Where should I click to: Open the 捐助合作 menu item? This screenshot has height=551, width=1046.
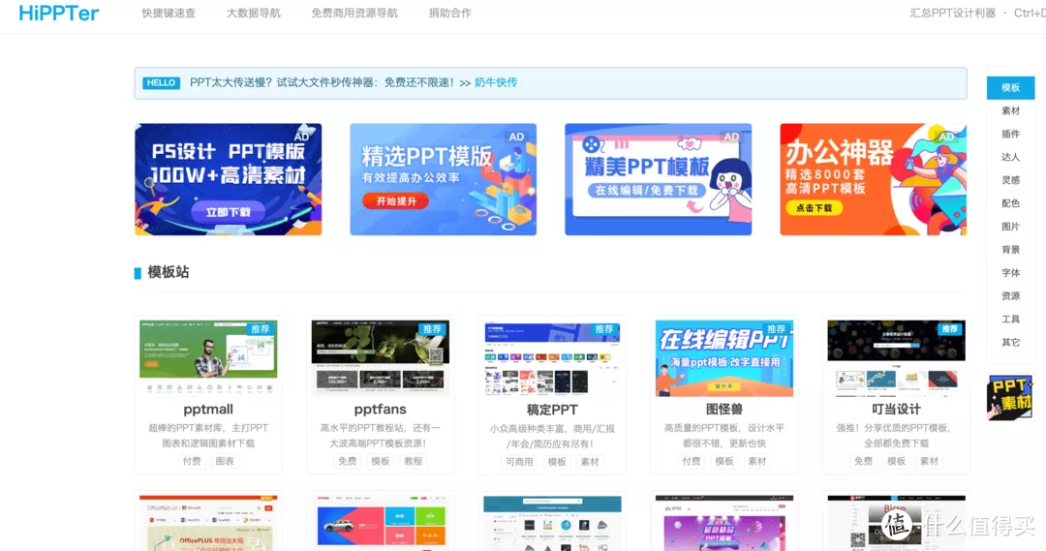450,14
